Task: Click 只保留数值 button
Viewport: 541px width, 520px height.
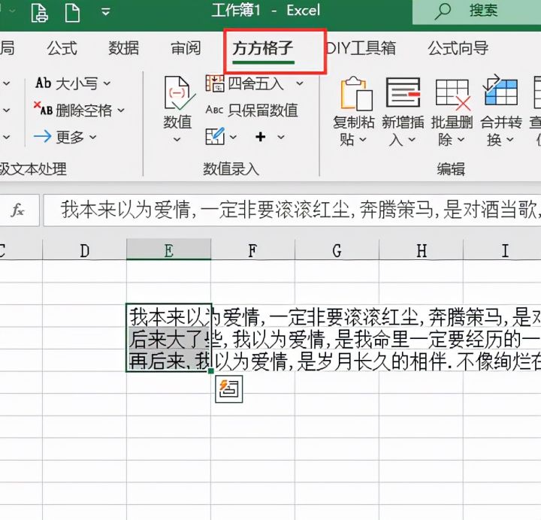Action: tap(252, 110)
